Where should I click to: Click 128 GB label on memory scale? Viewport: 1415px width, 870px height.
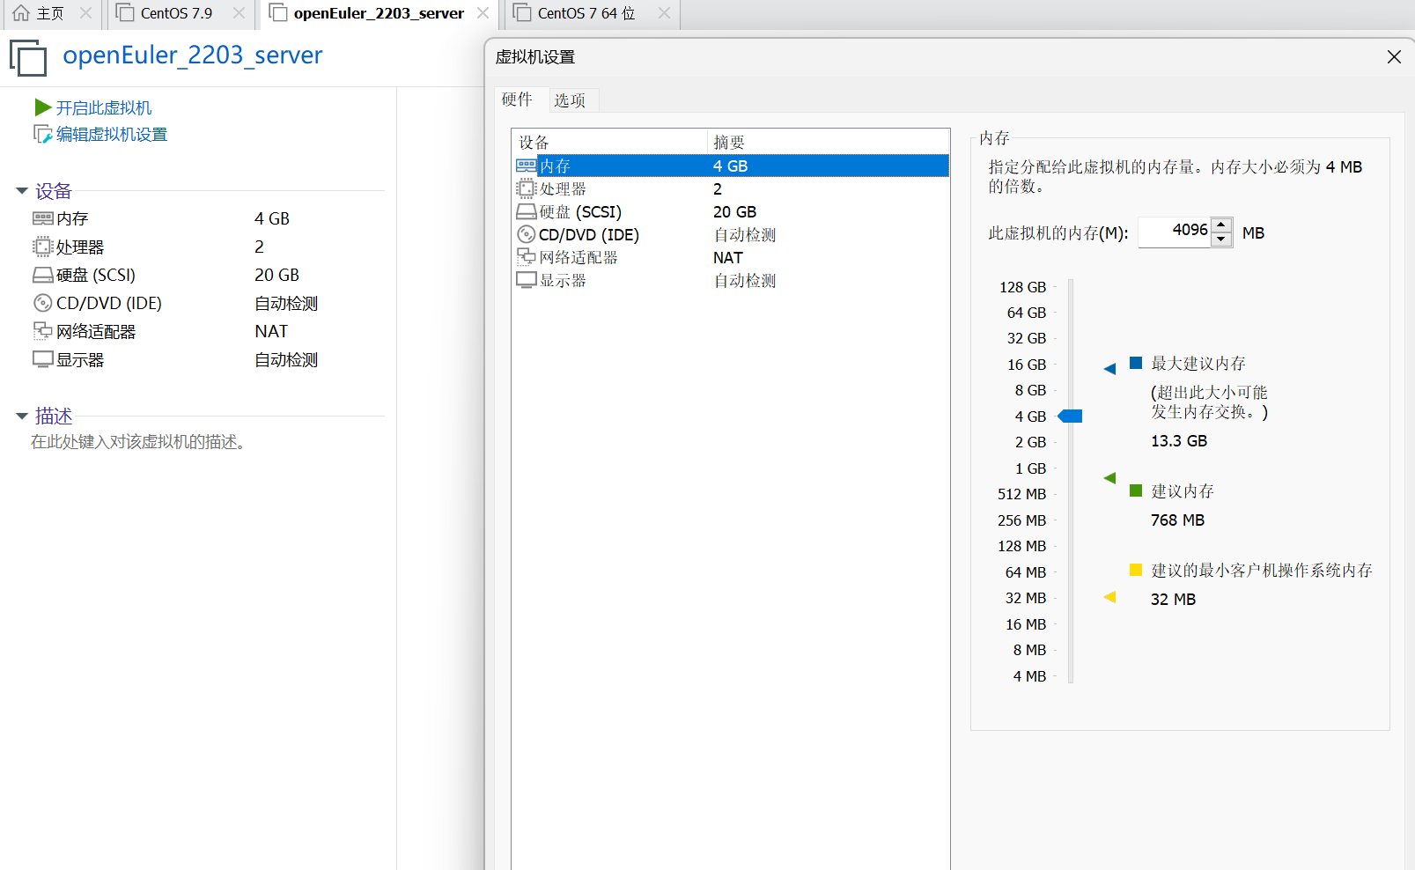[1022, 287]
